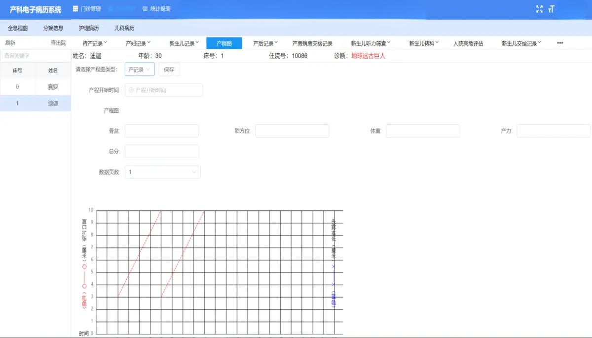Open the 入院高危评估 tab
The height and width of the screenshot is (338, 592).
(468, 43)
